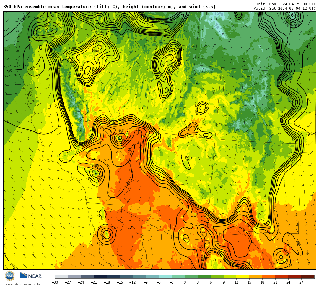The width and height of the screenshot is (319, 288).
Task: Pick the teal -12 to -9 colorbar swatch
Action: [x=139, y=276]
